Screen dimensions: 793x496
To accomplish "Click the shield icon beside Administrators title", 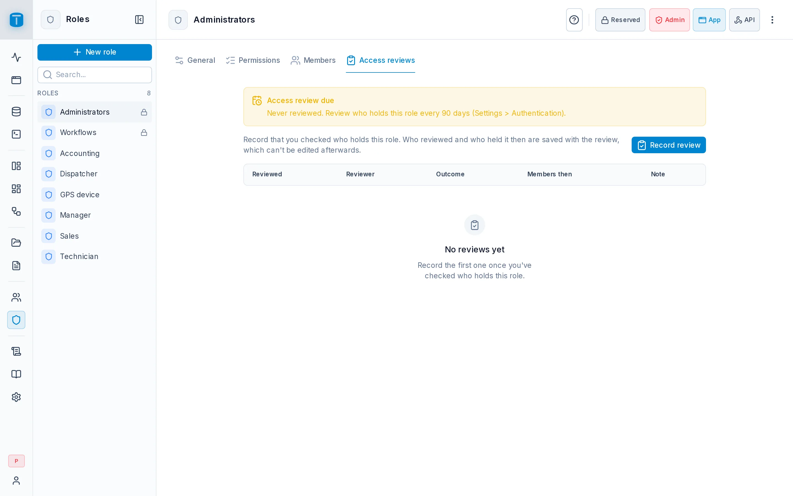I will tap(178, 20).
